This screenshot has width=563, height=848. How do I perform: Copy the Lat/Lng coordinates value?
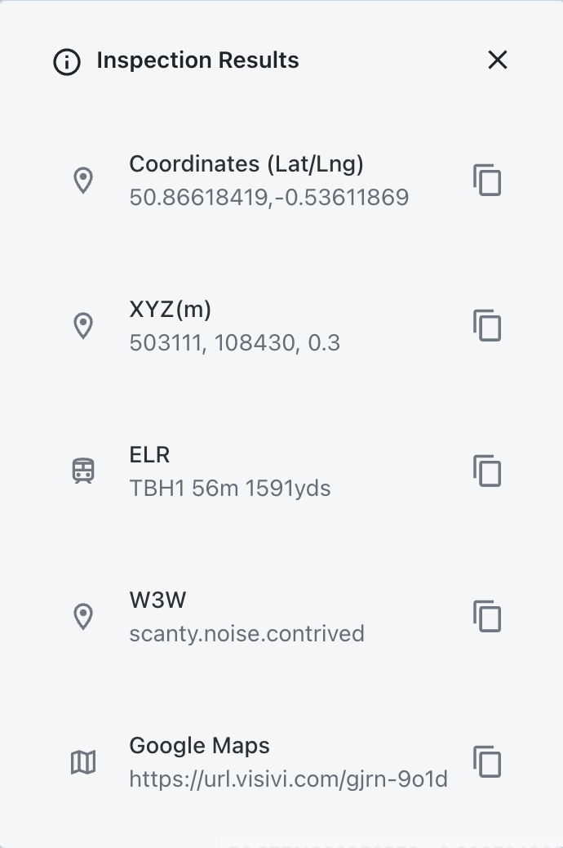[487, 180]
